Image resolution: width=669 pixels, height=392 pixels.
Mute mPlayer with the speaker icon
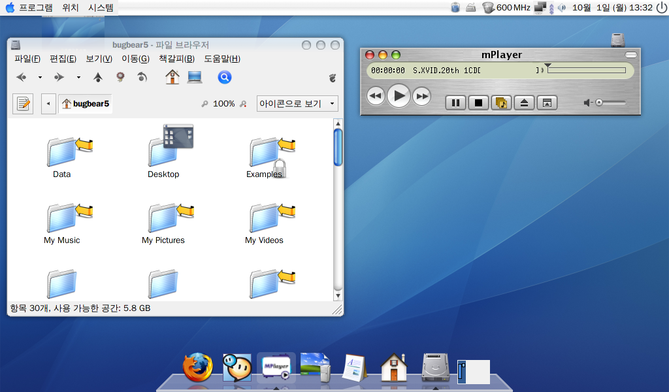coord(588,103)
